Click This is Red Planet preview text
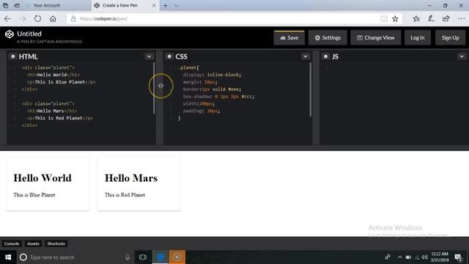Viewport: 469px width, 264px height. tap(125, 195)
